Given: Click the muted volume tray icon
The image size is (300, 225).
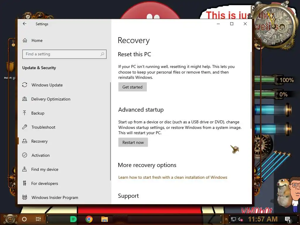Looking at the screenshot, I should click(x=240, y=219).
